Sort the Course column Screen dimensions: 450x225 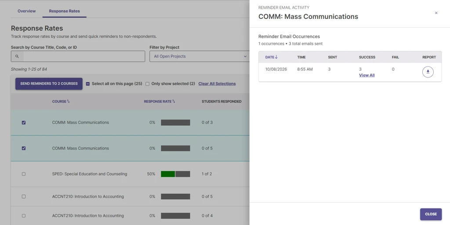61,102
